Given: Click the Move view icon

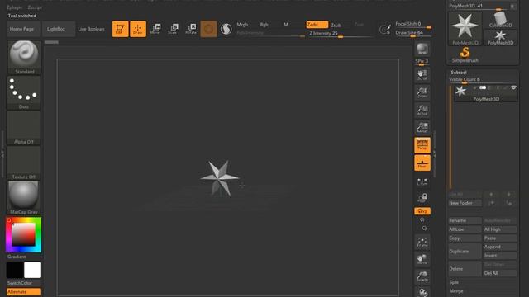Looking at the screenshot, I should click(422, 259).
